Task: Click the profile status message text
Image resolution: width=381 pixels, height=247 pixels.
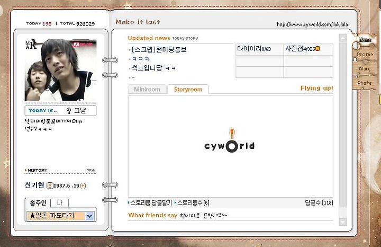Action: pos(53,125)
